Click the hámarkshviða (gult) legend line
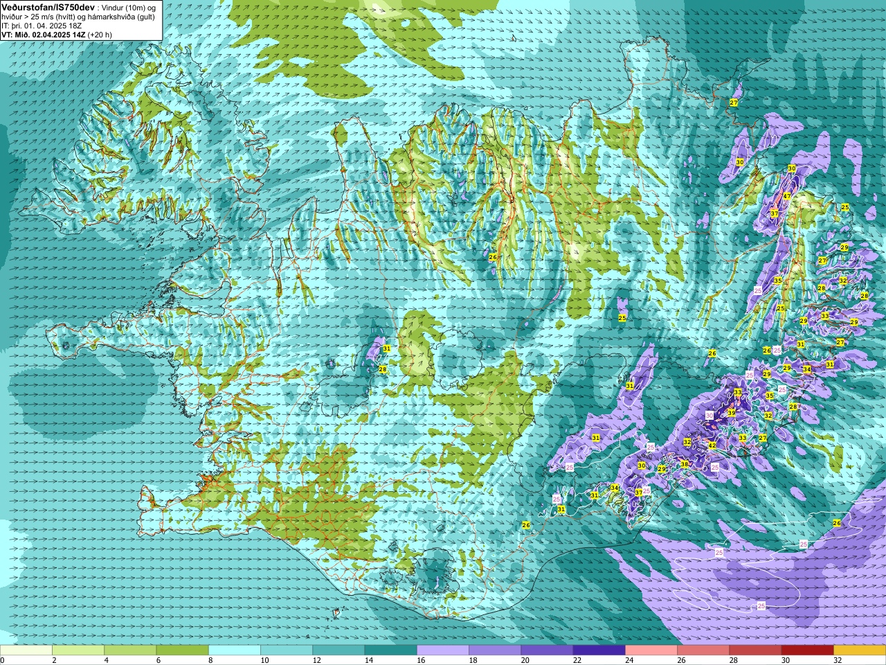 tap(78, 17)
